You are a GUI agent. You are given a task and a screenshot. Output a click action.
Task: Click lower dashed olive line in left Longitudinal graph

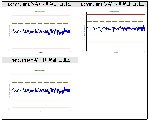tap(41, 40)
